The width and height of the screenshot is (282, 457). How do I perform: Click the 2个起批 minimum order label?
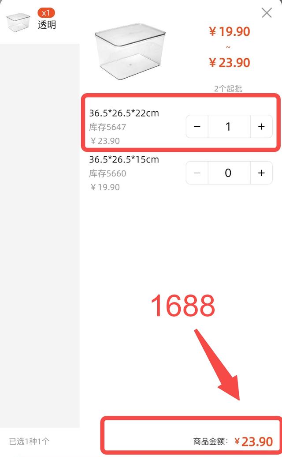coord(228,89)
